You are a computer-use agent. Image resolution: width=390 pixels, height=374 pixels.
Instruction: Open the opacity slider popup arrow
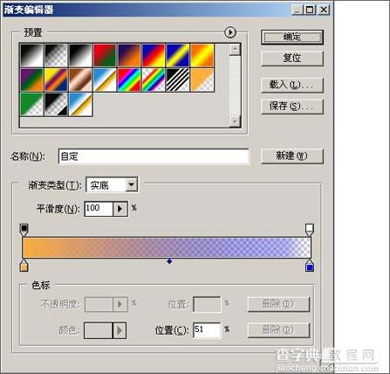120,304
